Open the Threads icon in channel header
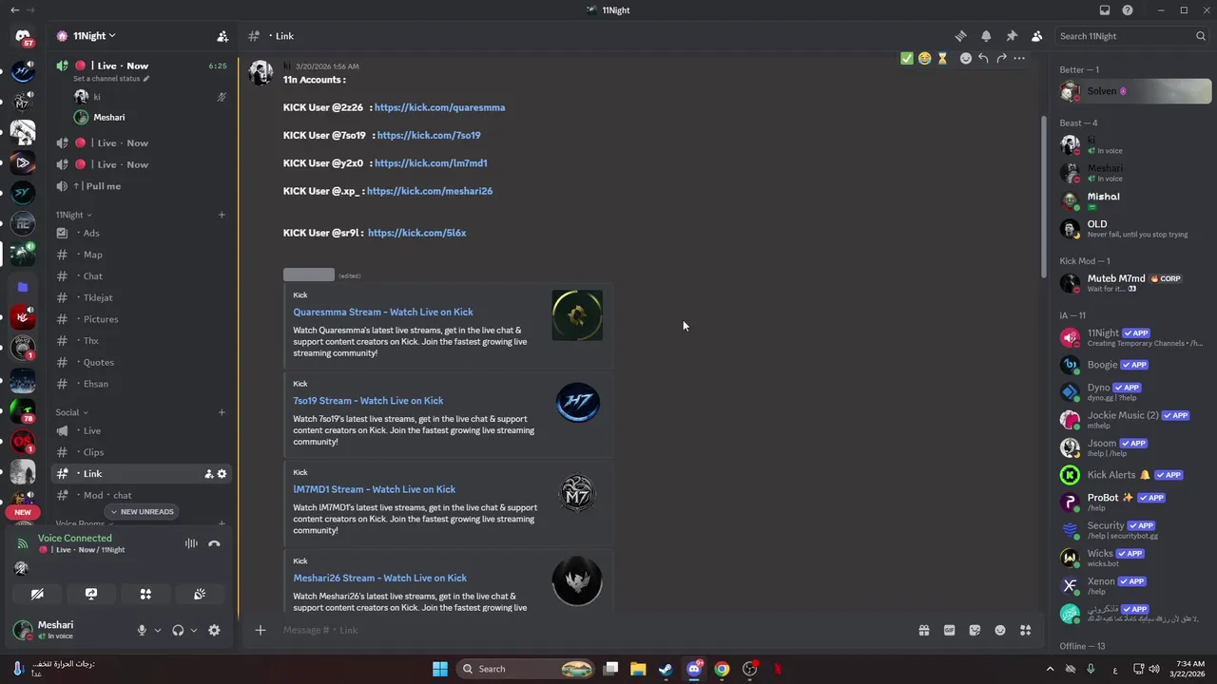This screenshot has width=1217, height=684. 960,36
